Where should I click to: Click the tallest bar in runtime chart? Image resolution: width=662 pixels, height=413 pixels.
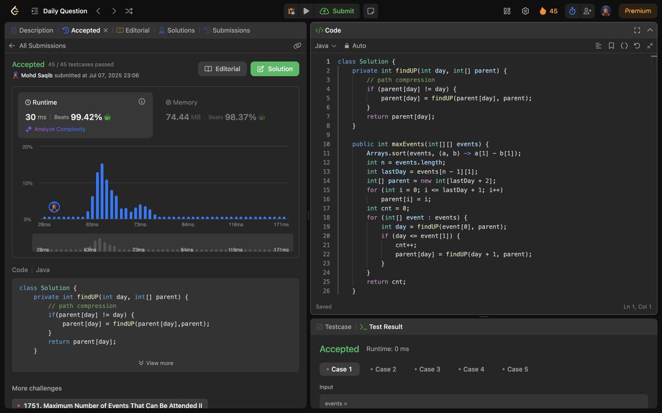102,191
